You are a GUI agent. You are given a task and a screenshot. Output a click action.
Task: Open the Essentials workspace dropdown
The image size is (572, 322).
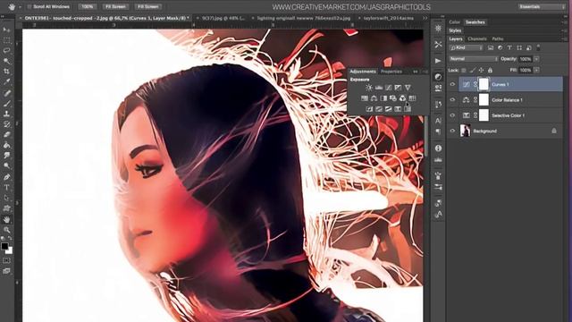[x=542, y=6]
